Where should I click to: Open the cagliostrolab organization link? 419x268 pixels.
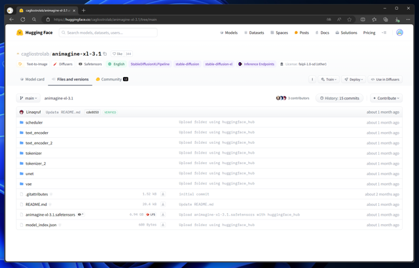(35, 54)
